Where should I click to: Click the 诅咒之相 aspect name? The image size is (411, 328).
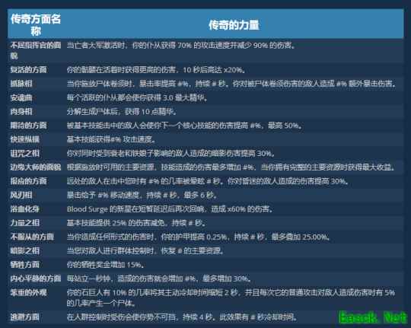[25, 154]
